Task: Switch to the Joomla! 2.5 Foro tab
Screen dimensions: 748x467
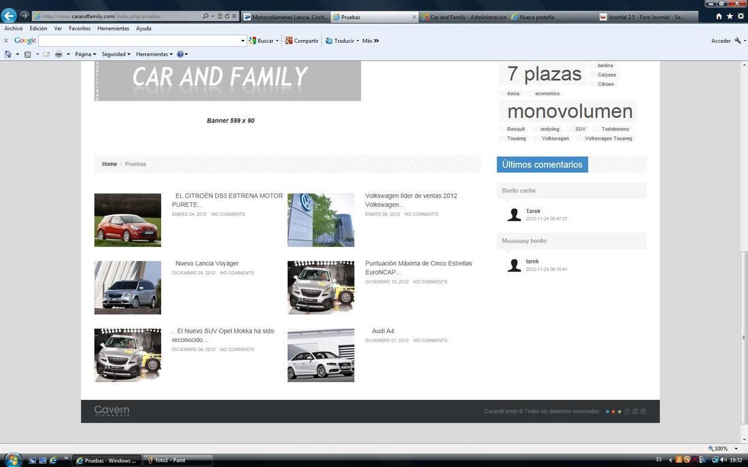Action: tap(642, 17)
